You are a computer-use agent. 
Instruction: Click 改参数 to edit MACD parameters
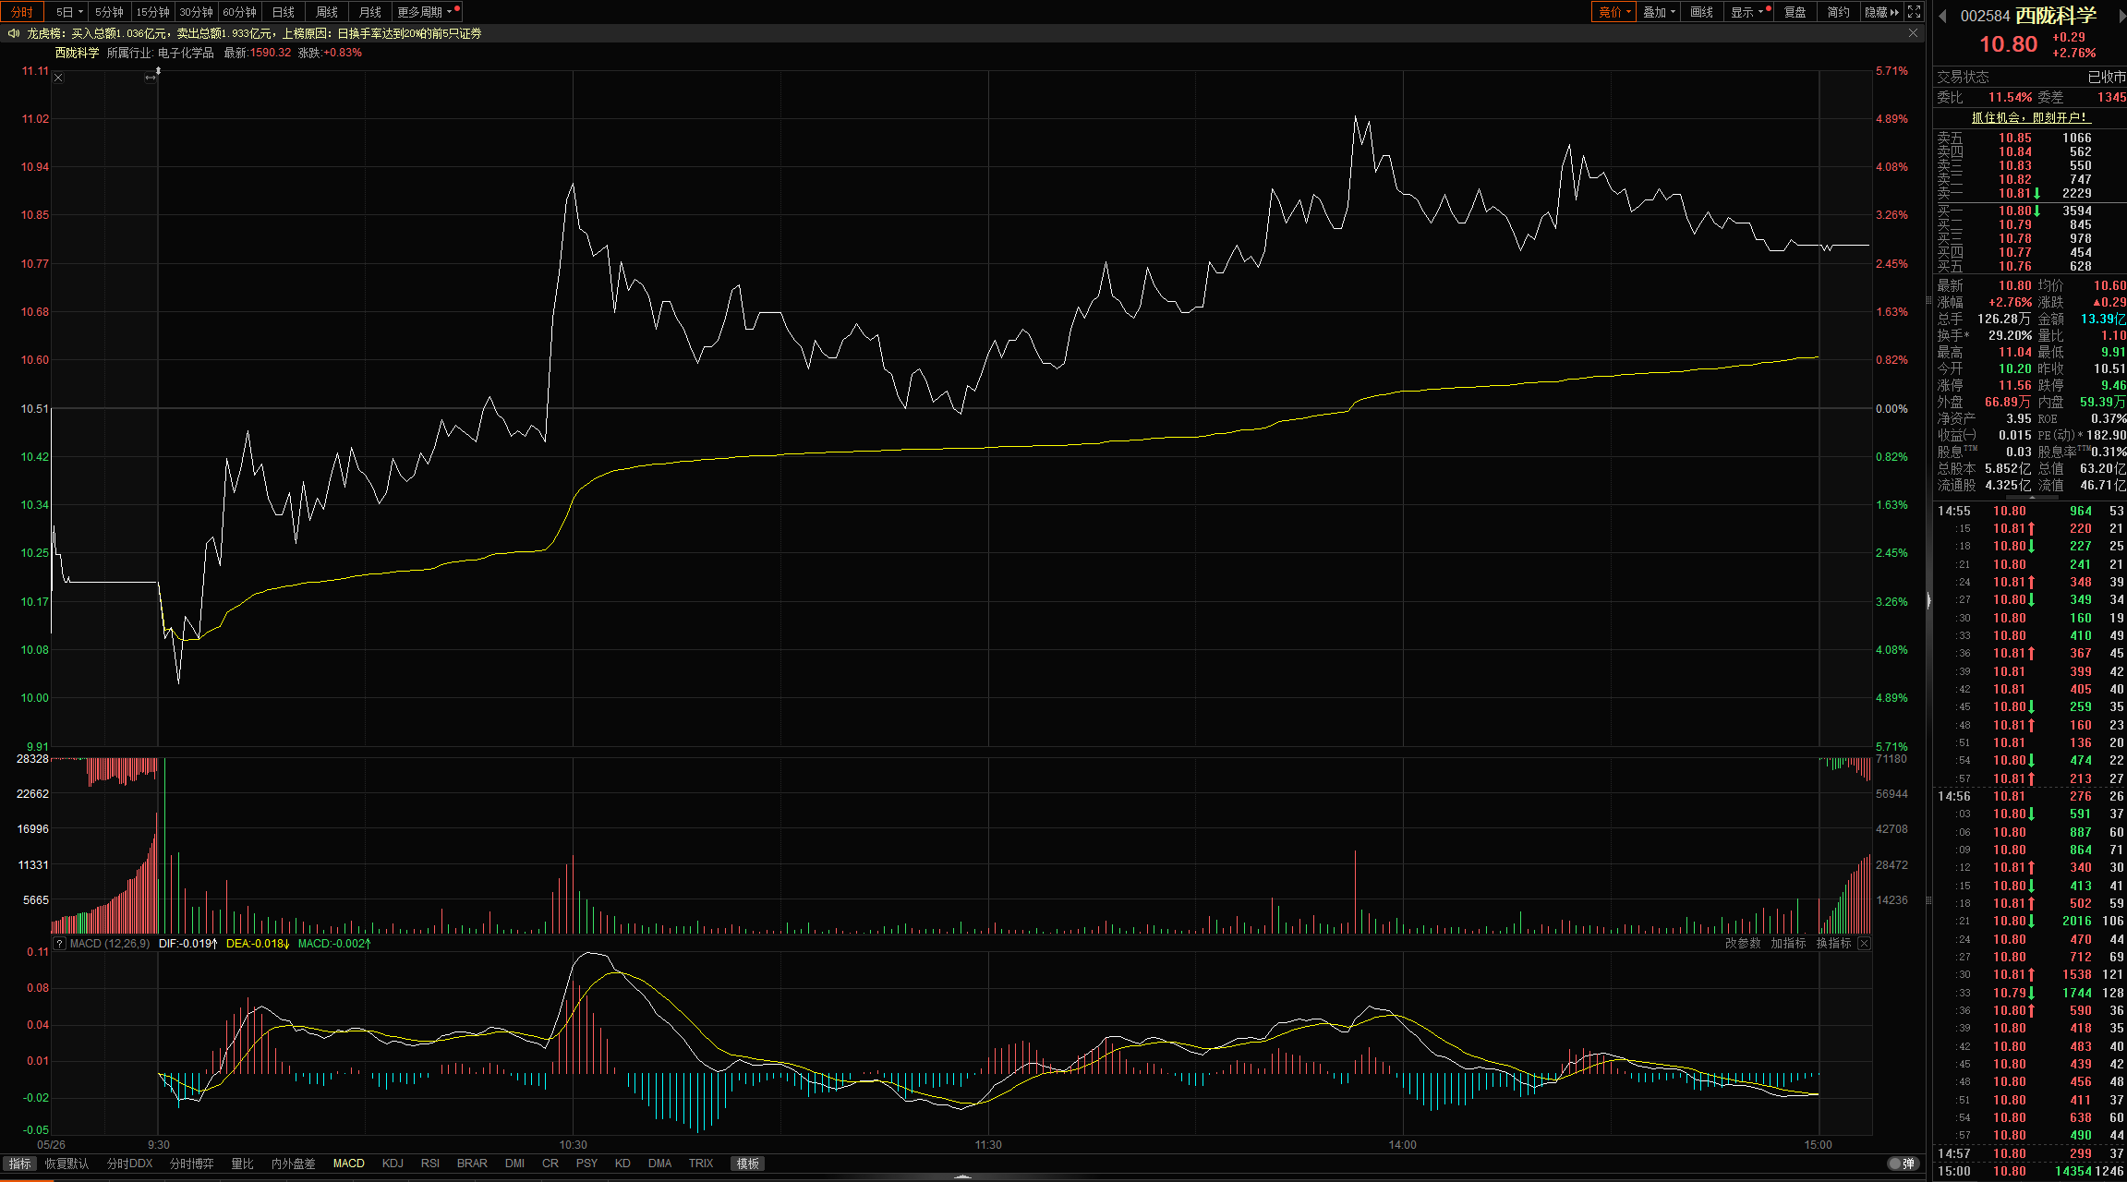(x=1742, y=944)
